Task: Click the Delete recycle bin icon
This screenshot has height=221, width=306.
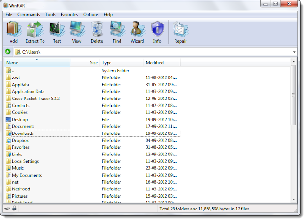Action: point(97,29)
